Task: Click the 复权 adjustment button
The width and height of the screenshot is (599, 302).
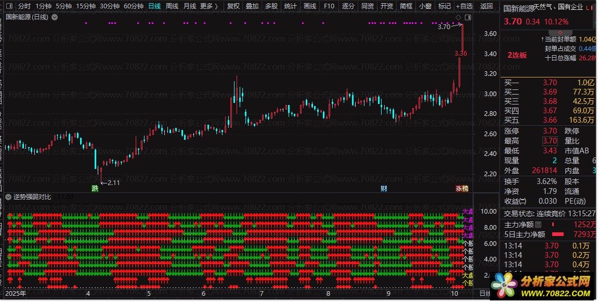Action: tap(233, 6)
